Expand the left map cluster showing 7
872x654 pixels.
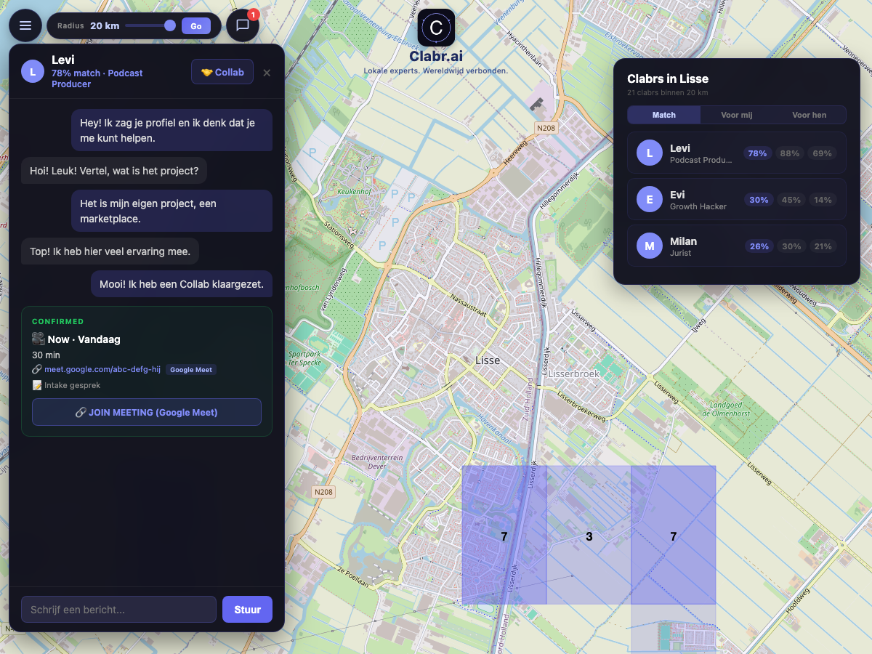tap(504, 536)
